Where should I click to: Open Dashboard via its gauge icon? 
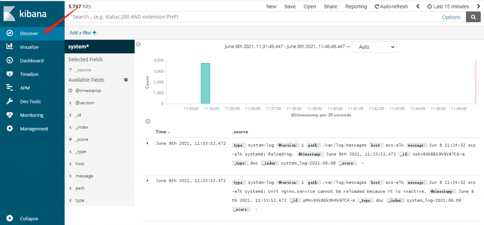(x=9, y=60)
